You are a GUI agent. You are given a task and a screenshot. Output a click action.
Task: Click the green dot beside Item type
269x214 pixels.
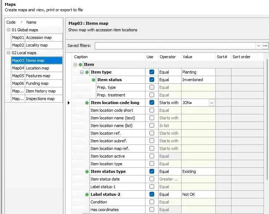(87, 72)
